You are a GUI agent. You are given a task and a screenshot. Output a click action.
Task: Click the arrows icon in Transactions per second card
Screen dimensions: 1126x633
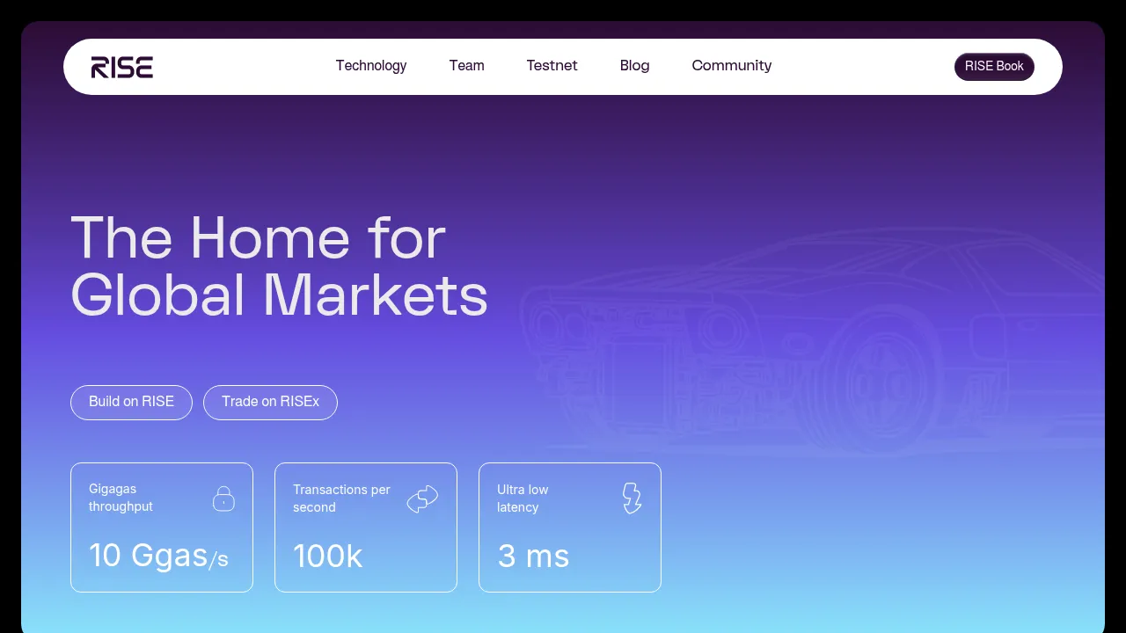tap(422, 499)
